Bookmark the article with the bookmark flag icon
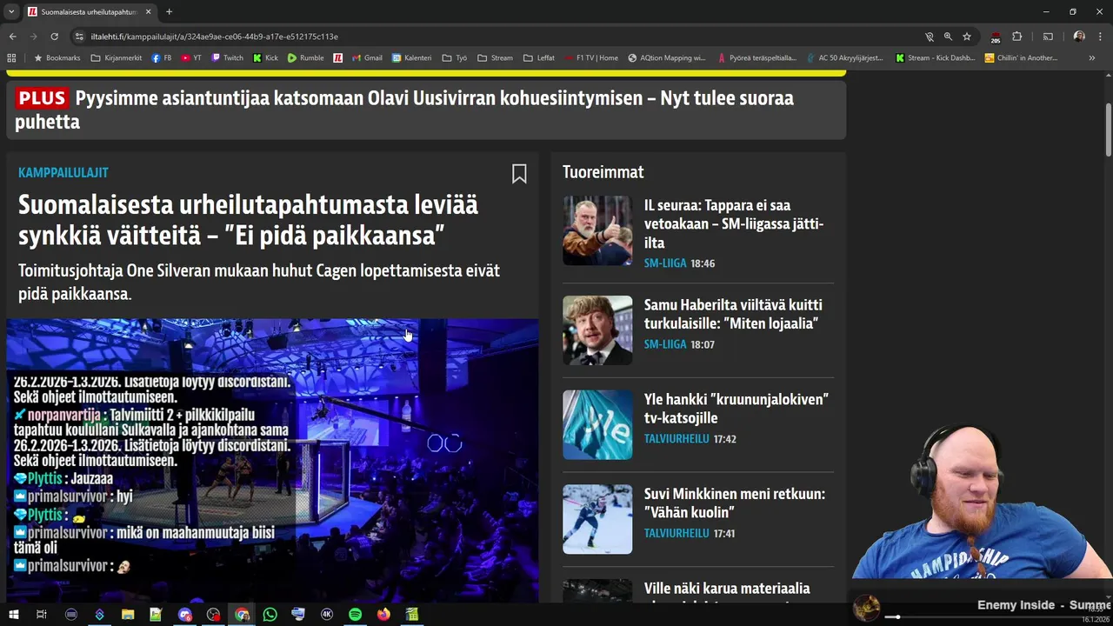This screenshot has width=1113, height=626. click(519, 174)
